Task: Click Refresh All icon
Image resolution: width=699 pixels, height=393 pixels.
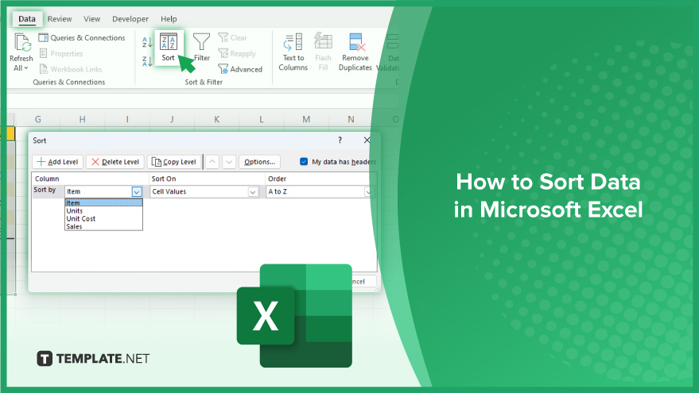Action: pyautogui.click(x=21, y=43)
